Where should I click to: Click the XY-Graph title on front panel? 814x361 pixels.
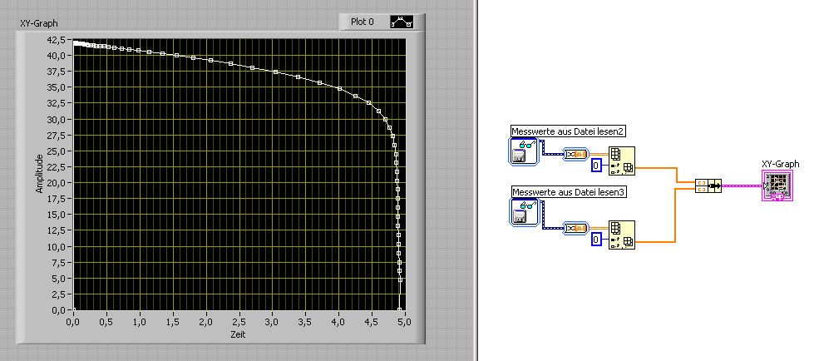pyautogui.click(x=39, y=22)
